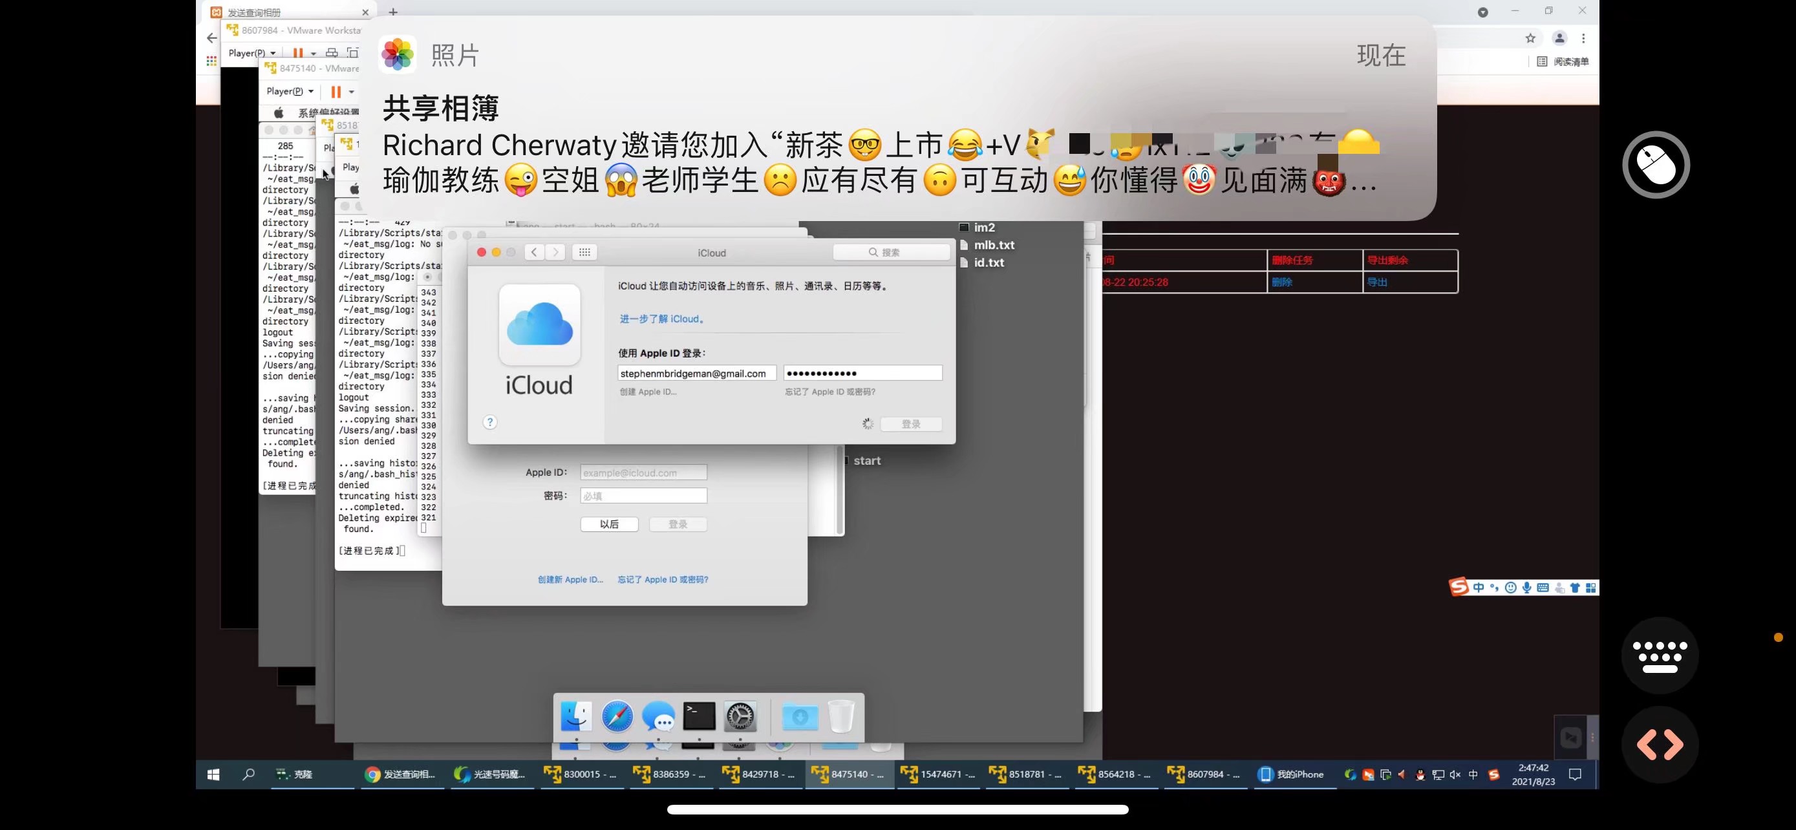Open the Downloads folder in the dock
The width and height of the screenshot is (1796, 830).
[x=800, y=716]
